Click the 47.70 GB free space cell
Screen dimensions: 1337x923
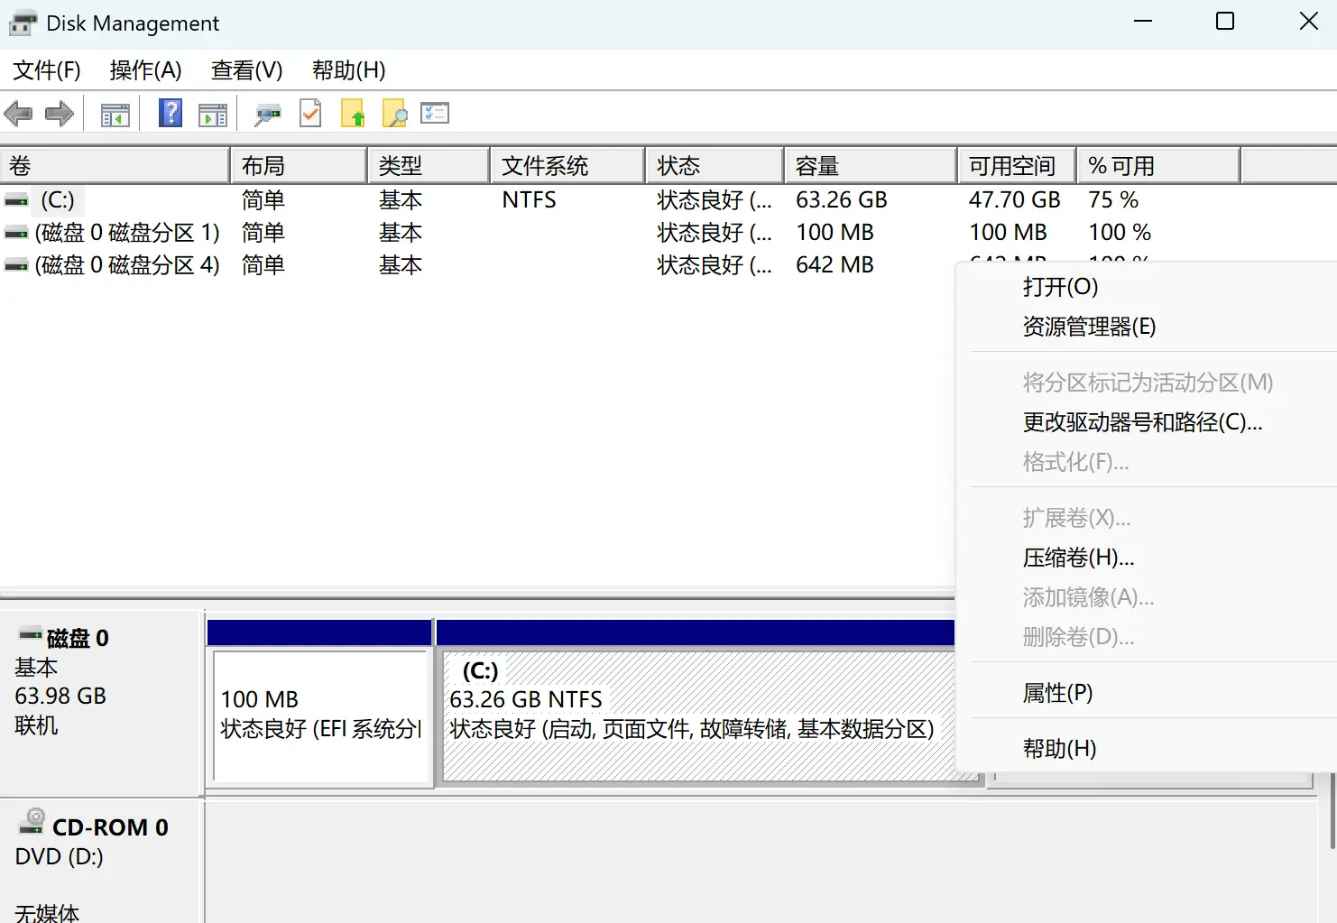(1015, 200)
